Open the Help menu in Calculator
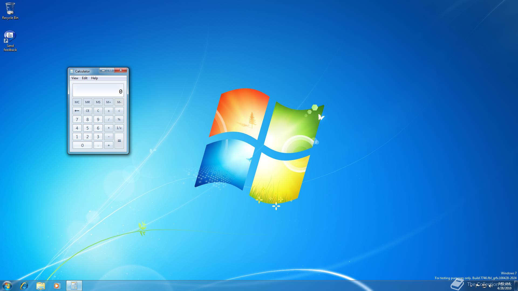Viewport: 518px width, 291px height. pyautogui.click(x=94, y=78)
